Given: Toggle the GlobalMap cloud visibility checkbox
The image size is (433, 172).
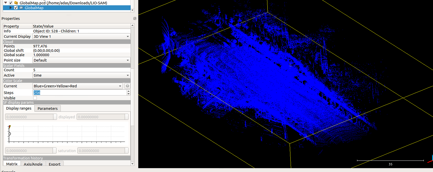Looking at the screenshot, I should 16,8.
